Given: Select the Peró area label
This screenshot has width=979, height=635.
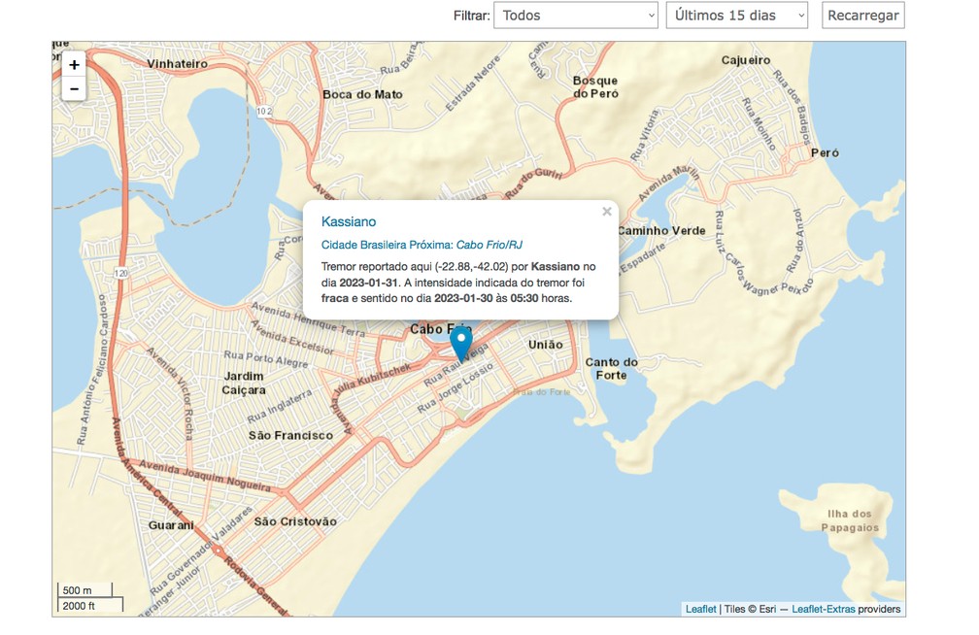Looking at the screenshot, I should point(824,152).
